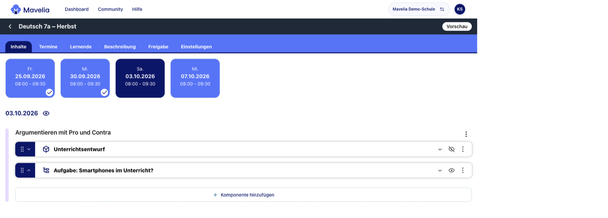
Task: Open the KS user avatar menu
Action: tap(460, 9)
